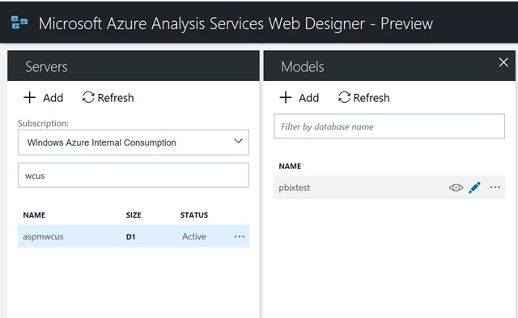Click the server filter field containing wcus
Viewport: 518px width, 318px height.
click(133, 175)
